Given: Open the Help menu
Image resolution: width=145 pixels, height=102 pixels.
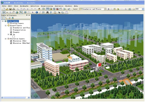Looking at the screenshot, I should point(76,6).
